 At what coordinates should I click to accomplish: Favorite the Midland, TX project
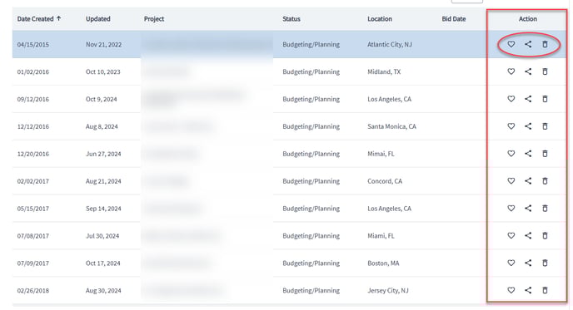(511, 71)
